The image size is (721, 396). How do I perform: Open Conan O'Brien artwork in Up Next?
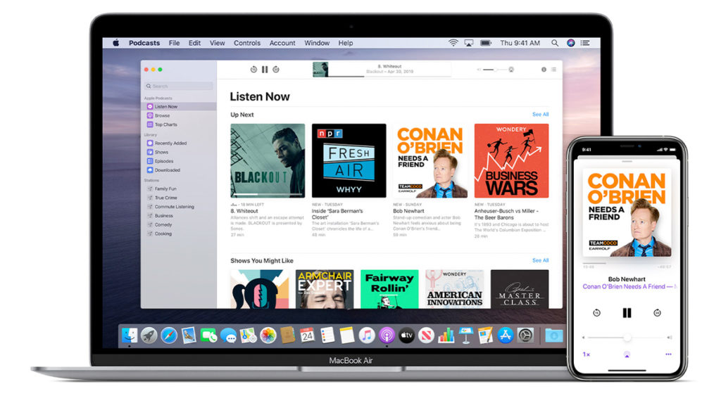pos(430,161)
